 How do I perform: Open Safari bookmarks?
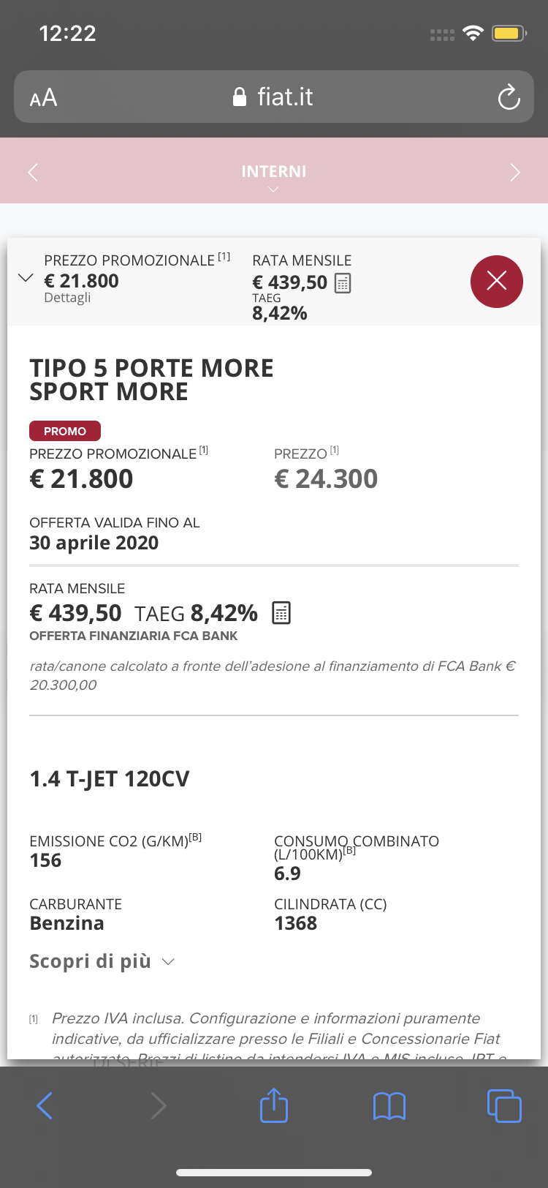(389, 1105)
